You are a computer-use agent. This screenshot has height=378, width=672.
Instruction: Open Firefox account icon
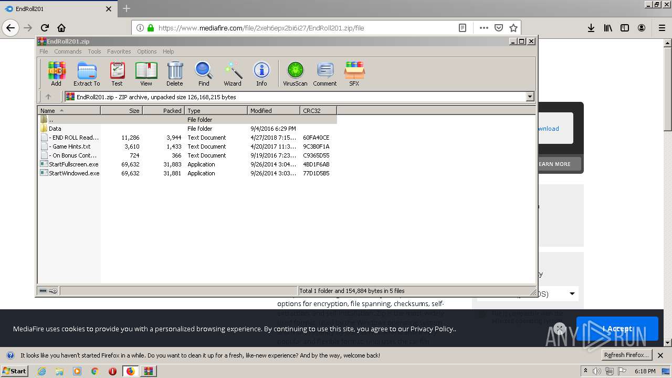(x=642, y=28)
